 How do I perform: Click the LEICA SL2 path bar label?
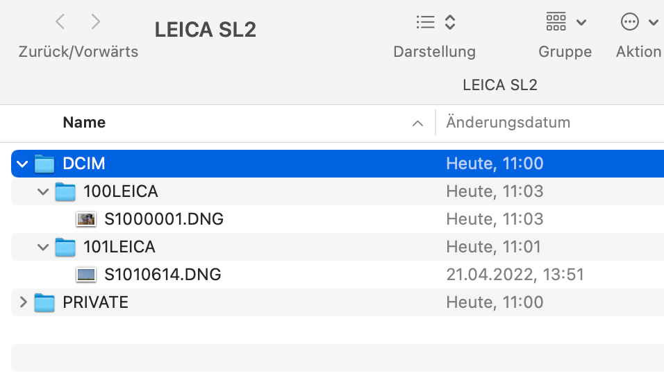[x=499, y=85]
